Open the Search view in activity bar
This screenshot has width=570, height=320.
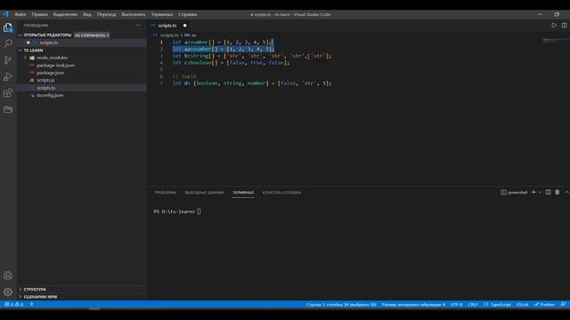[x=8, y=44]
